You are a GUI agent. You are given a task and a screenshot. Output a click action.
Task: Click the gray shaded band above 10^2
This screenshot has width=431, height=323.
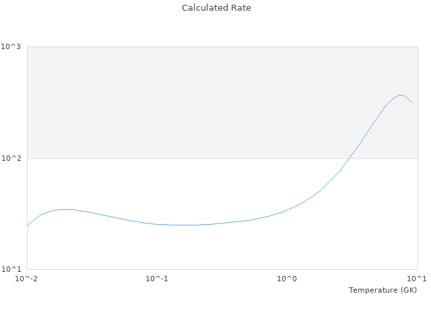click(202, 101)
